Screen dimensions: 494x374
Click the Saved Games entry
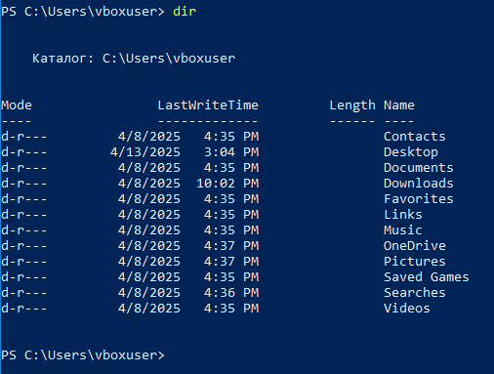pyautogui.click(x=426, y=277)
